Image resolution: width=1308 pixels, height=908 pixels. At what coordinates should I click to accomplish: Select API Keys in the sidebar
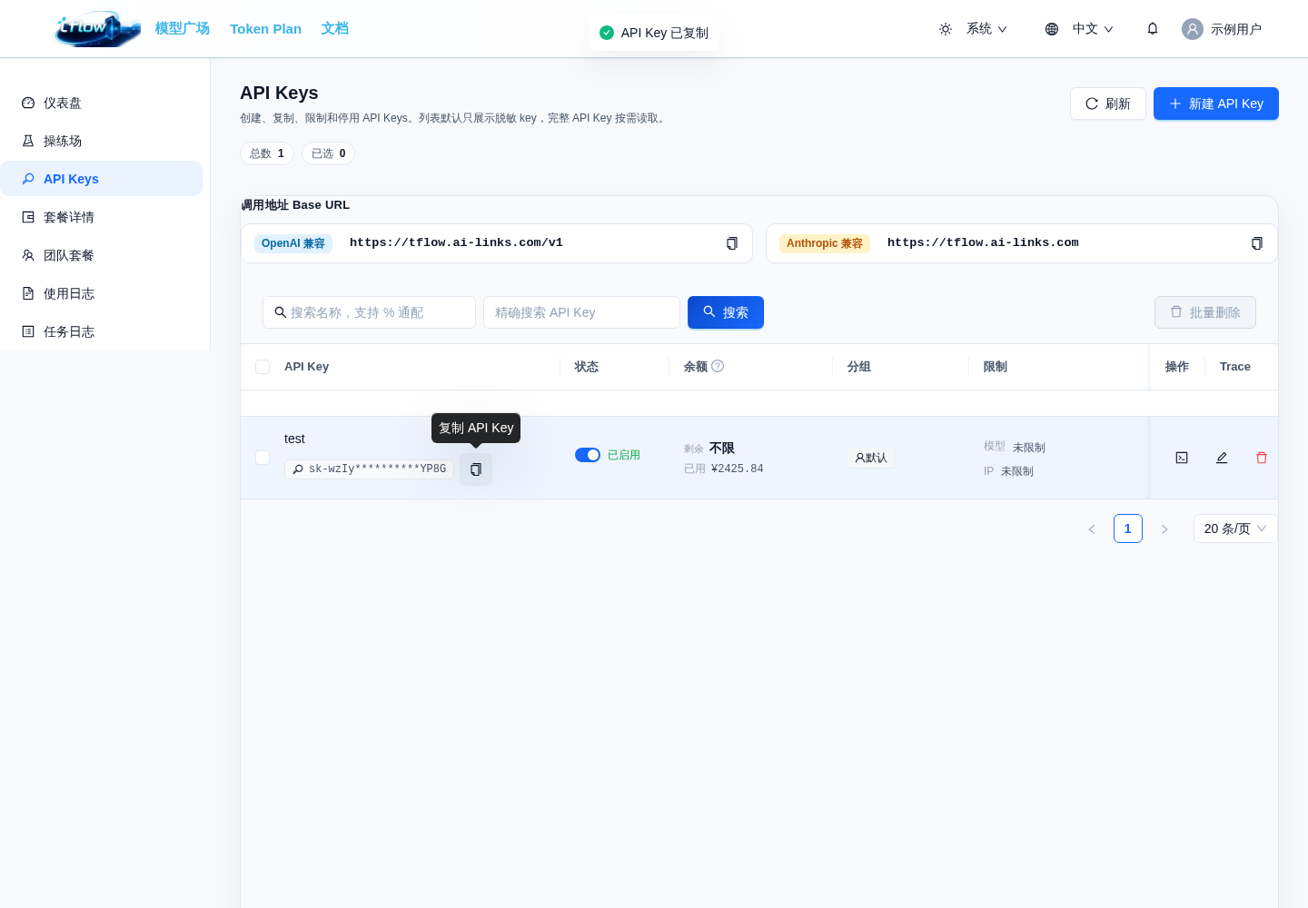coord(102,179)
